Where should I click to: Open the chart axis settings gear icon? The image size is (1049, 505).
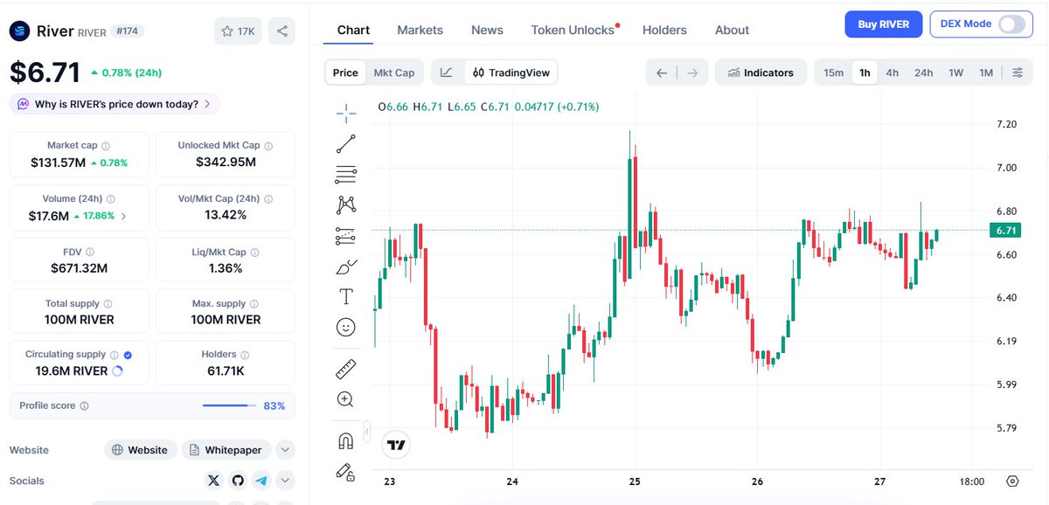(1012, 481)
